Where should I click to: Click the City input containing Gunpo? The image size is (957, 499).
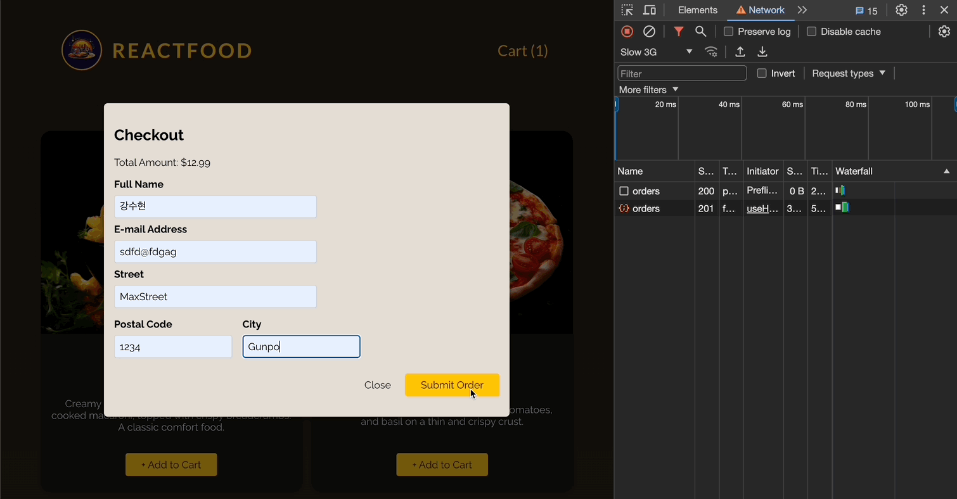coord(301,346)
